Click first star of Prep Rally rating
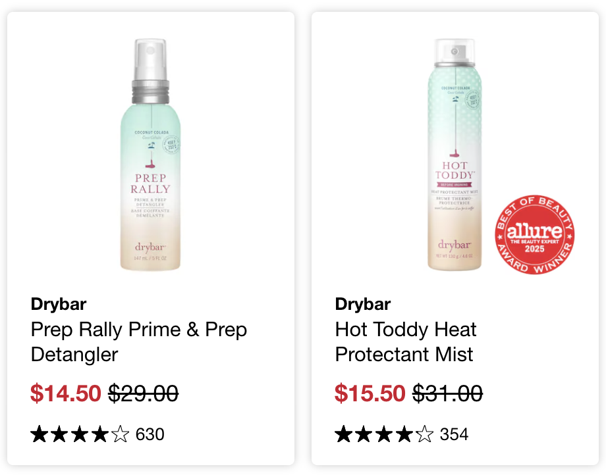 click(40, 434)
